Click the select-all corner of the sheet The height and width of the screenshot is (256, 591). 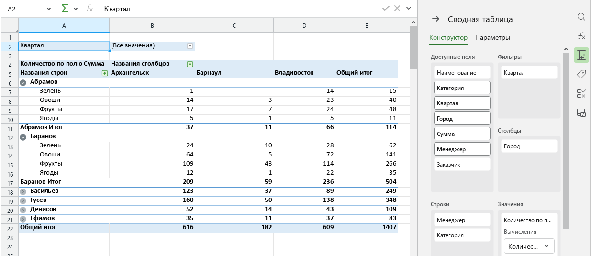tap(9, 25)
